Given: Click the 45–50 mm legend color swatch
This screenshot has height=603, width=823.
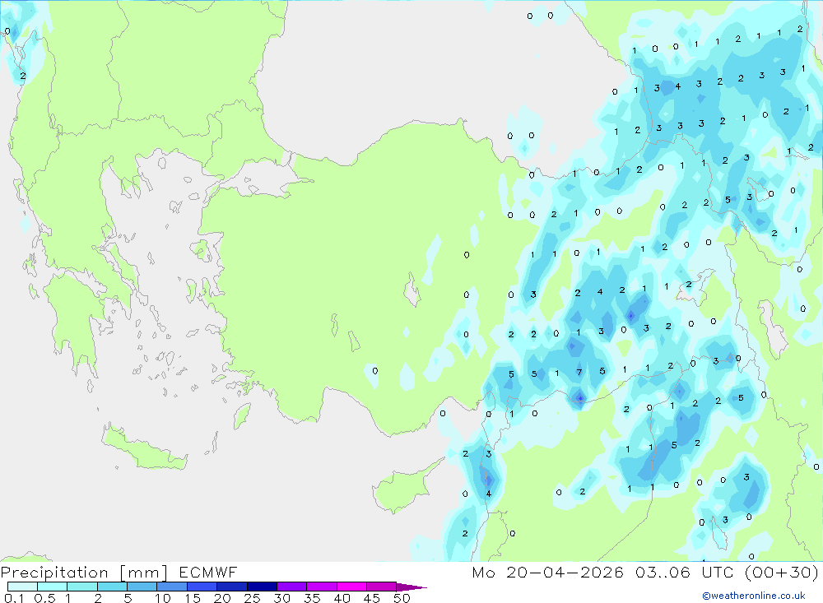Looking at the screenshot, I should [x=382, y=587].
